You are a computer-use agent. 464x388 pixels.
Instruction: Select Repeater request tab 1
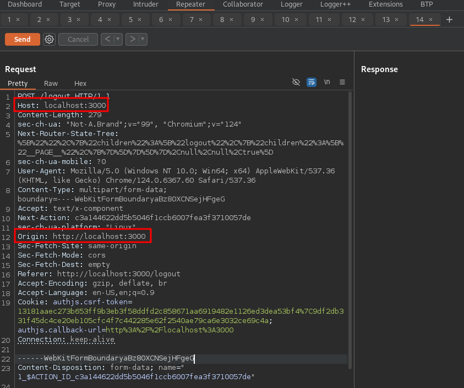(x=9, y=19)
